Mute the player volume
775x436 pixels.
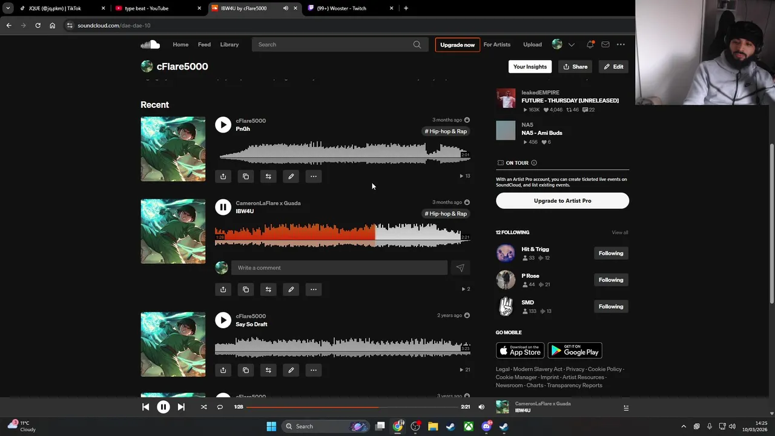pyautogui.click(x=481, y=407)
